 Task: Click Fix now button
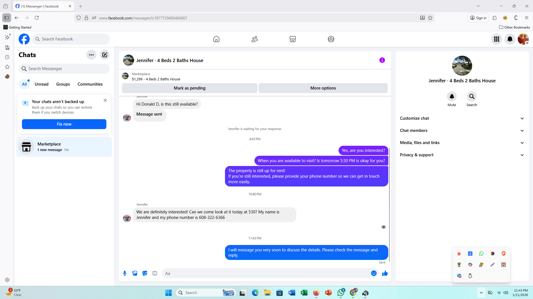click(x=64, y=124)
